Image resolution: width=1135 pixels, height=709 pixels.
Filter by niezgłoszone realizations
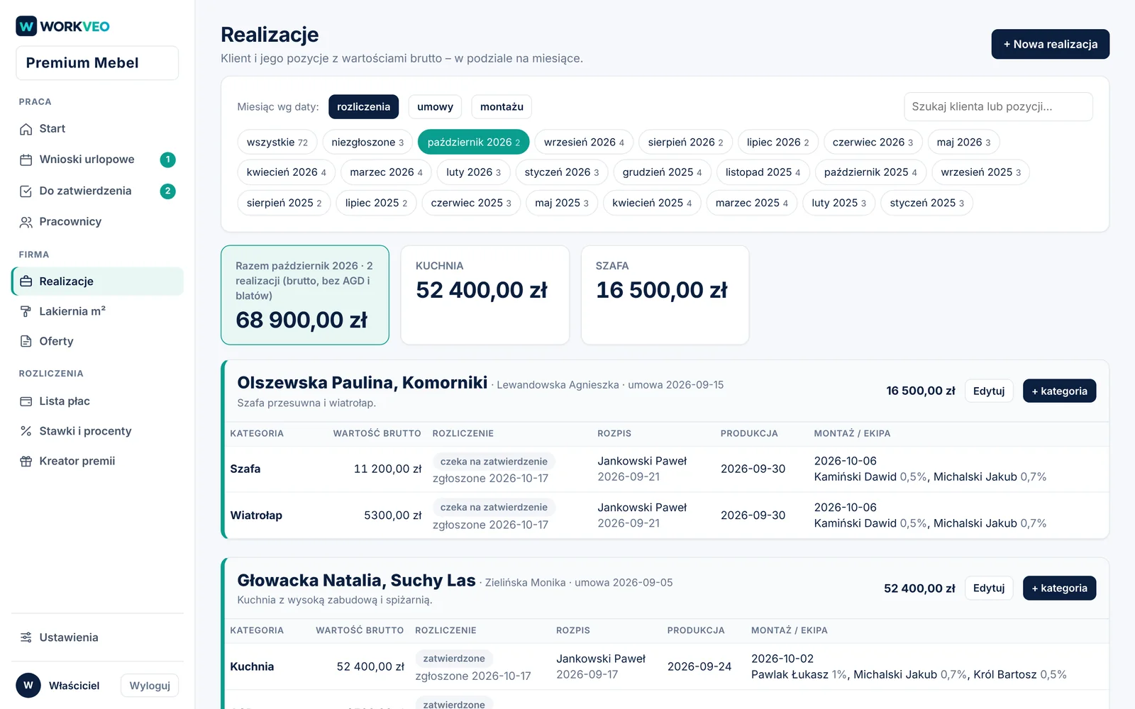coord(367,142)
